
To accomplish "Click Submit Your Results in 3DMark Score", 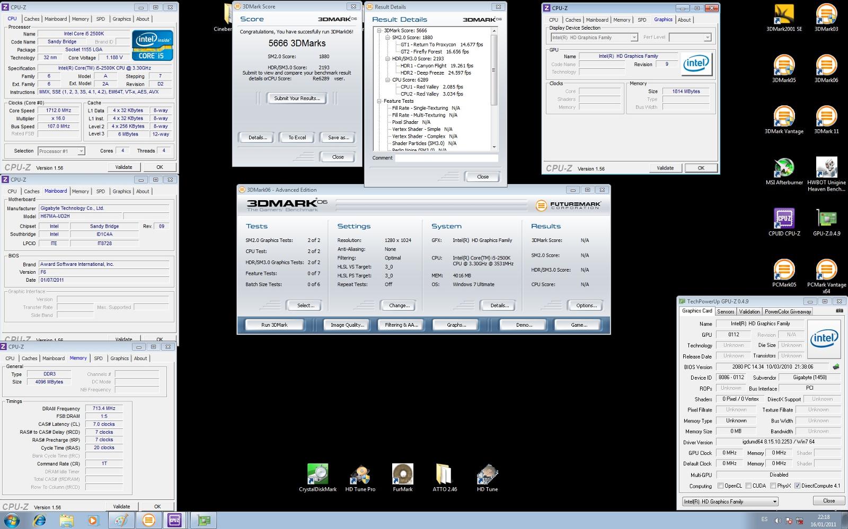I will tap(297, 98).
